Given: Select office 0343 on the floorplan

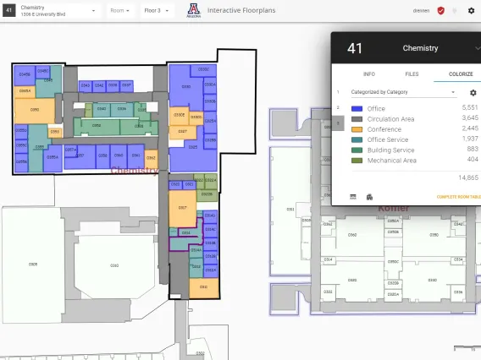Looking at the screenshot, I should coord(86,86).
